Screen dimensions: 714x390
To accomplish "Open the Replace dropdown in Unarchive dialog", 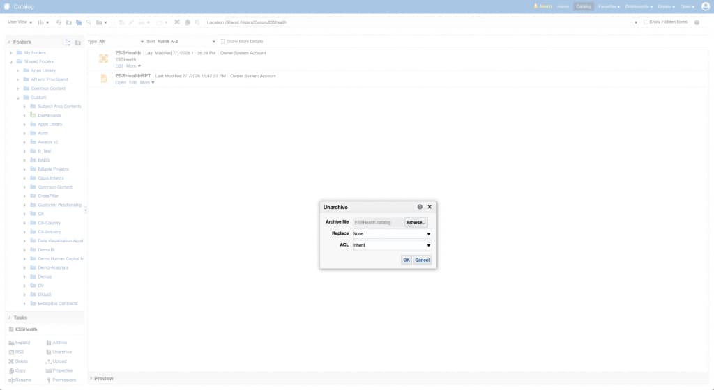I will tap(392, 233).
